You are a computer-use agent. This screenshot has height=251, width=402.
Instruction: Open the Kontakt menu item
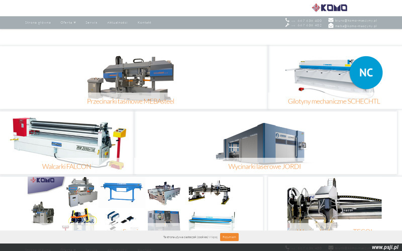tap(144, 23)
